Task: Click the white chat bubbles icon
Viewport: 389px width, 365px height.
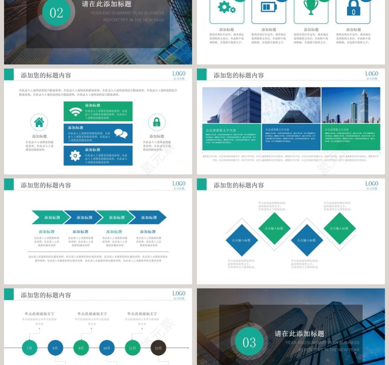Action: [x=121, y=133]
